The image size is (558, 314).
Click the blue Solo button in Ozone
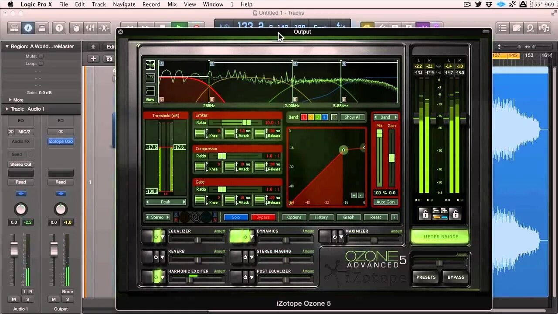236,217
